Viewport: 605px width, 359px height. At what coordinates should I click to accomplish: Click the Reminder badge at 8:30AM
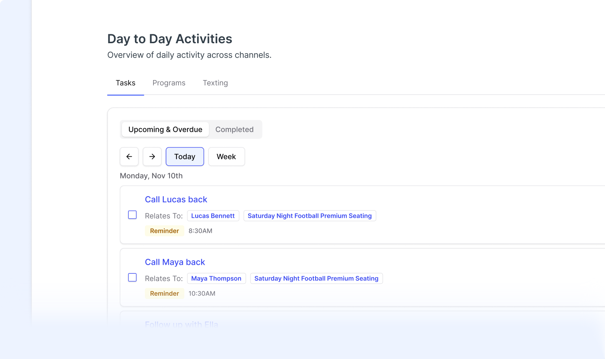click(x=165, y=231)
